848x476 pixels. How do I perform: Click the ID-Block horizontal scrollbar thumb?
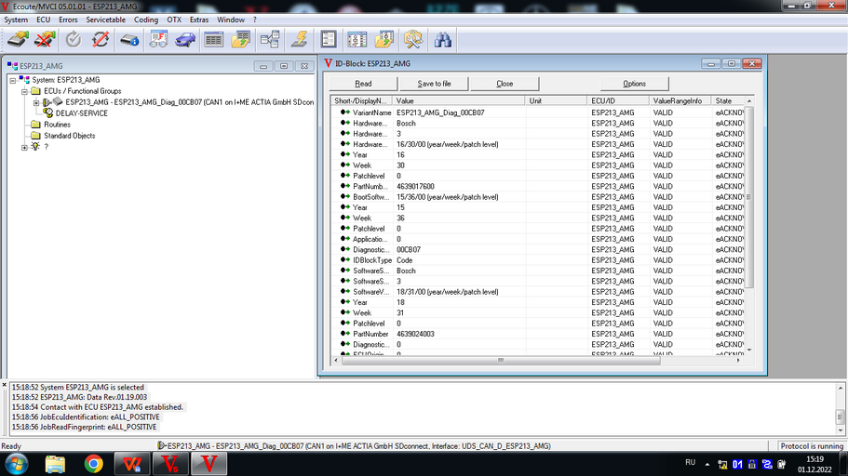pos(501,361)
